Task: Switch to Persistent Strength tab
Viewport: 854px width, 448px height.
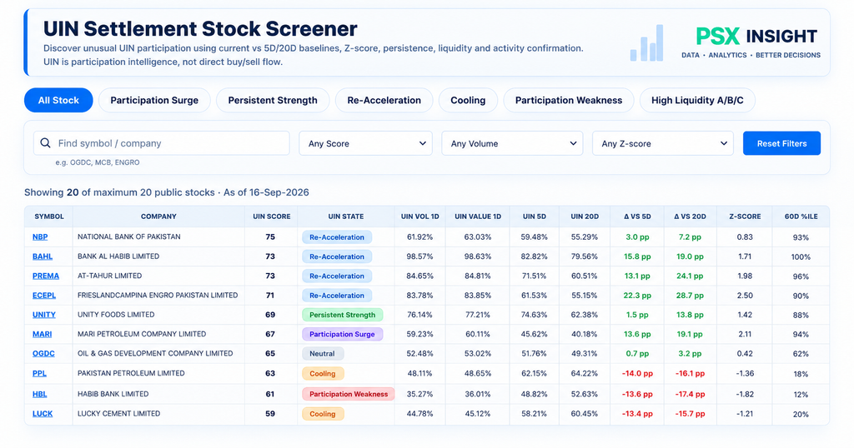Action: click(x=273, y=100)
